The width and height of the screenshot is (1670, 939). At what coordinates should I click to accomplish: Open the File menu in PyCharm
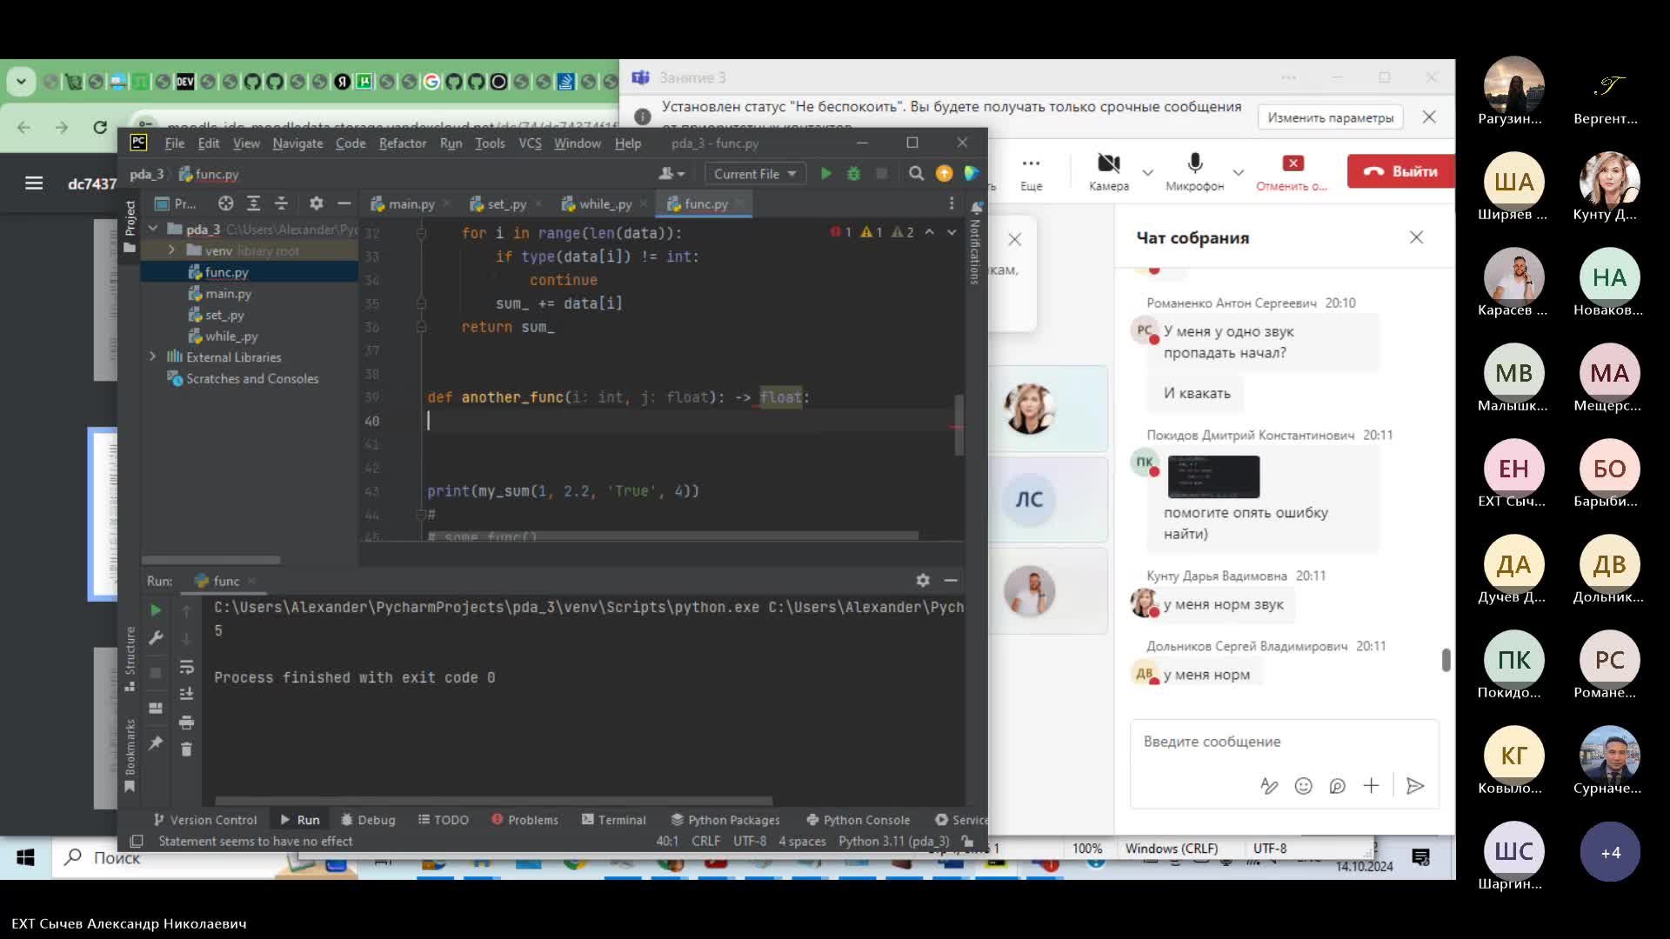(174, 143)
